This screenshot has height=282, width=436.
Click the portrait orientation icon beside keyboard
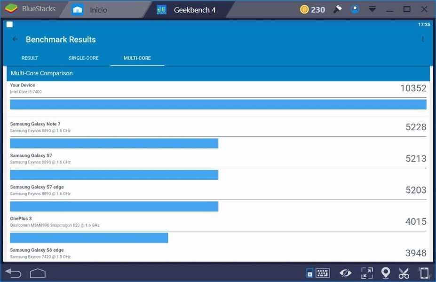[x=309, y=273]
